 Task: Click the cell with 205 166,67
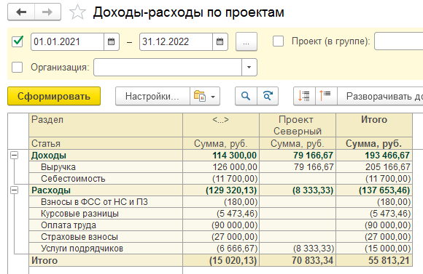[x=374, y=167]
